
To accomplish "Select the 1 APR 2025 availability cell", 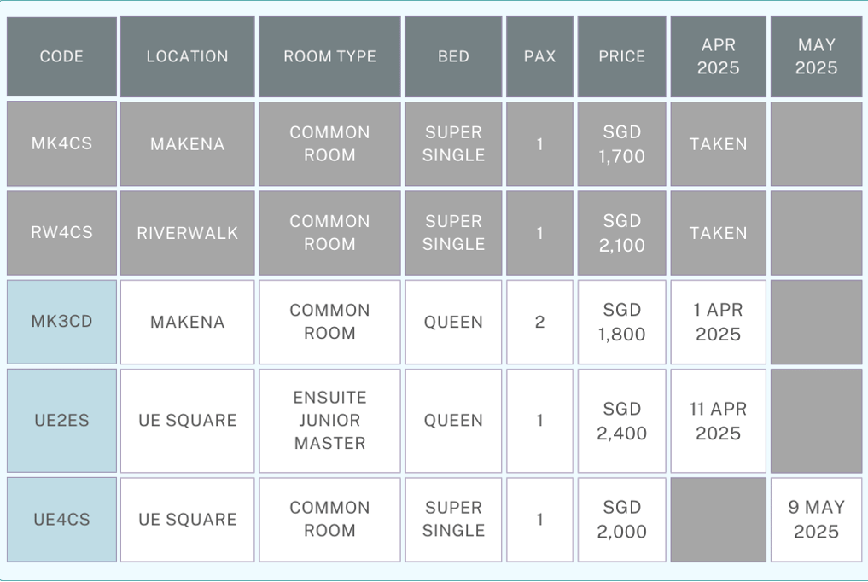I will click(718, 322).
